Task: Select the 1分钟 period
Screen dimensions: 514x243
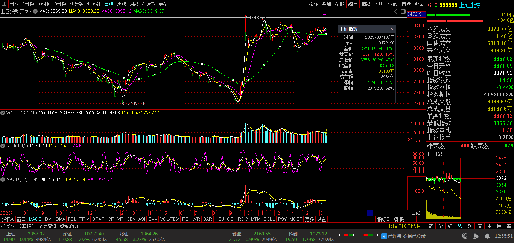Action: [28, 4]
